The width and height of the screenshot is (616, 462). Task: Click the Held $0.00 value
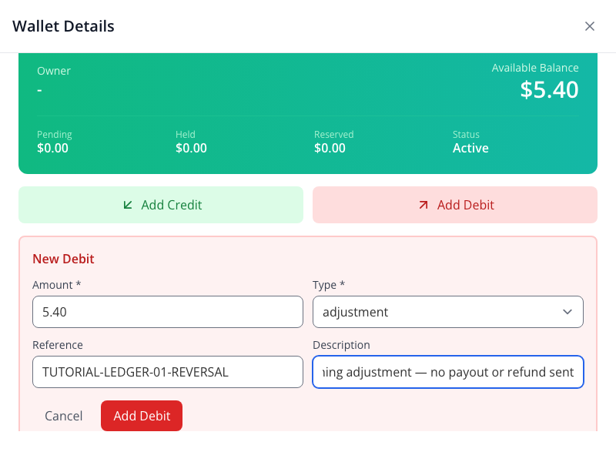(x=191, y=148)
